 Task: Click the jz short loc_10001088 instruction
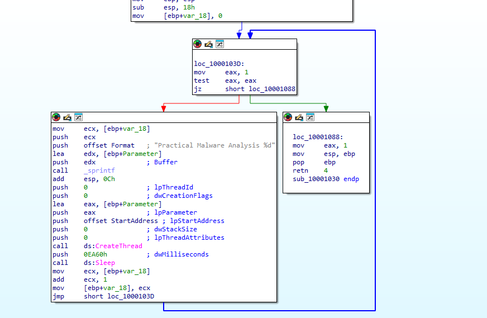pyautogui.click(x=245, y=89)
